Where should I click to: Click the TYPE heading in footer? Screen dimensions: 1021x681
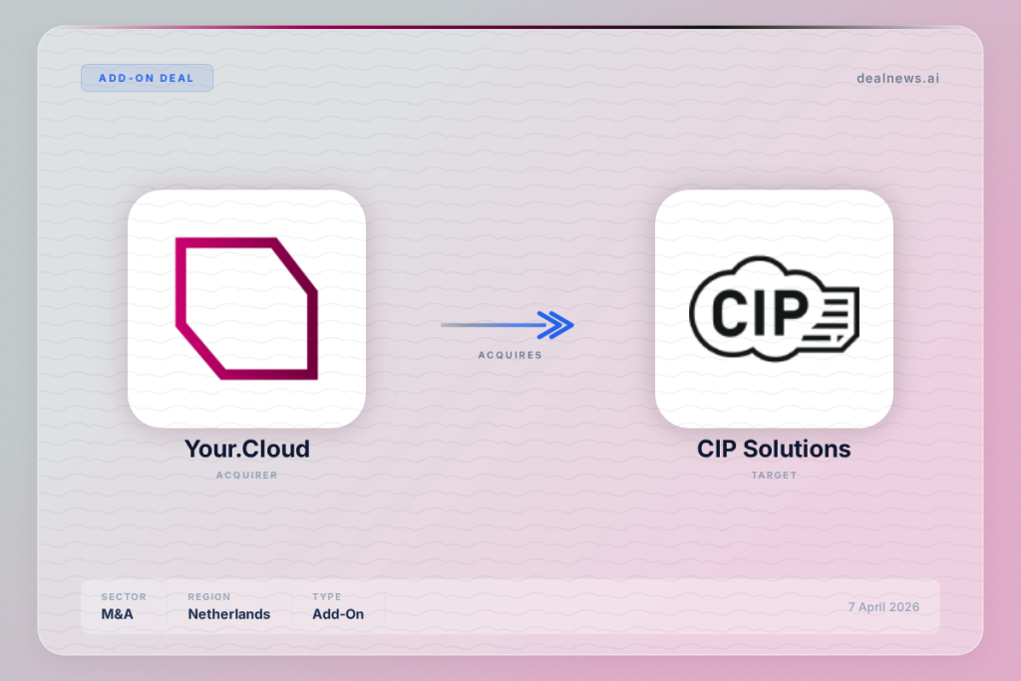(x=326, y=597)
